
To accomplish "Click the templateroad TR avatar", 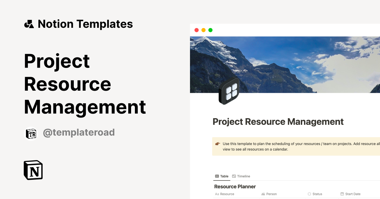I will pos(31,133).
